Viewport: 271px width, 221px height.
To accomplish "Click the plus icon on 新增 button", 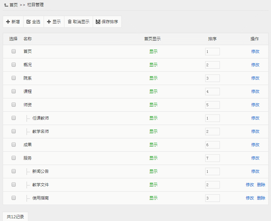I will (x=8, y=22).
